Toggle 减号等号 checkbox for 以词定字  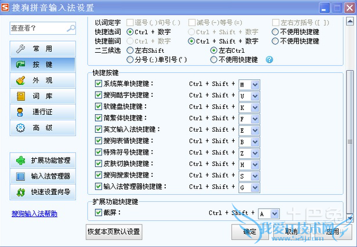192,23
